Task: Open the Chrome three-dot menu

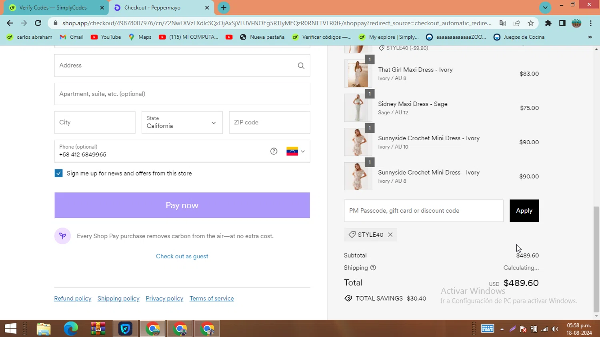Action: pos(591,23)
